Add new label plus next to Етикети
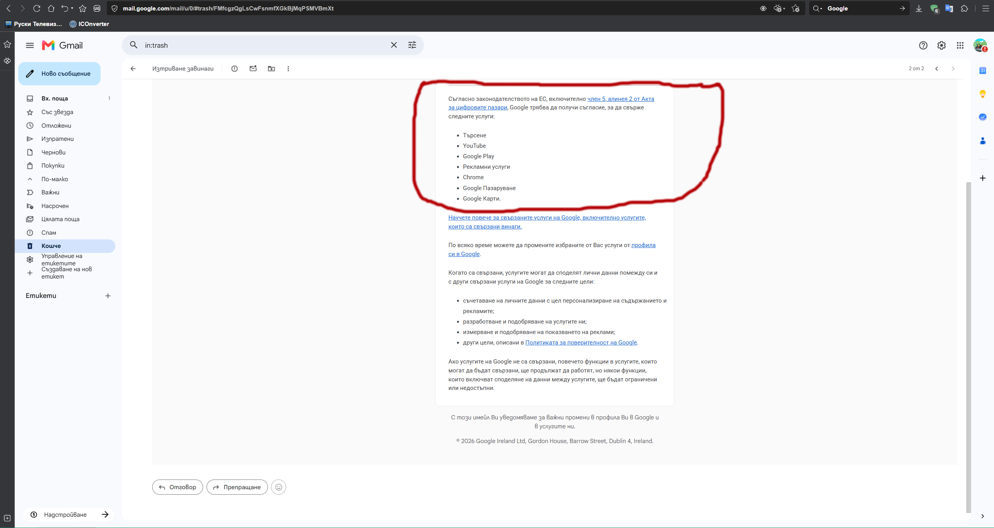Viewport: 994px width, 528px height. 108,296
